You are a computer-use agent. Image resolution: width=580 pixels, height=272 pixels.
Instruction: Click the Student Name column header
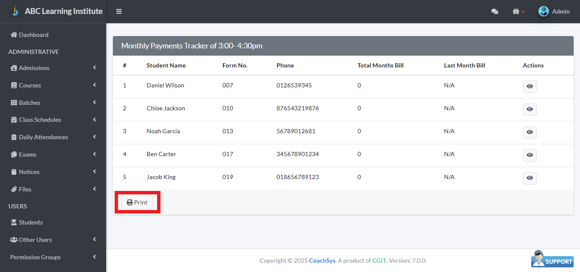[166, 65]
